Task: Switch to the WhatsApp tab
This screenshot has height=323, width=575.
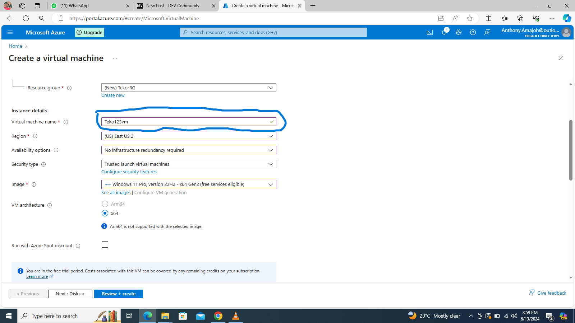Action: click(x=90, y=6)
